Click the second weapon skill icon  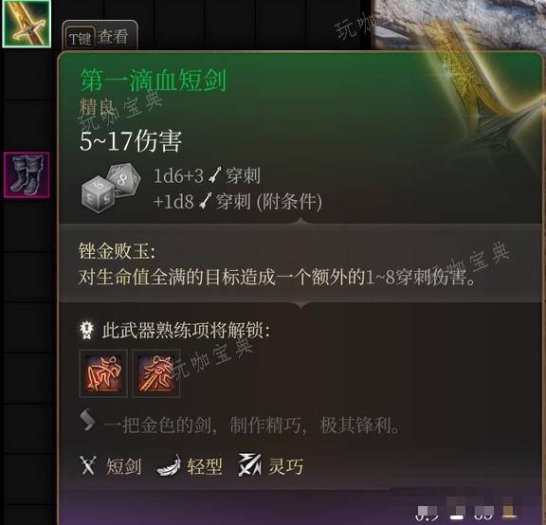156,373
